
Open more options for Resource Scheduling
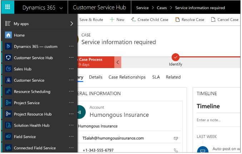(x=71, y=91)
